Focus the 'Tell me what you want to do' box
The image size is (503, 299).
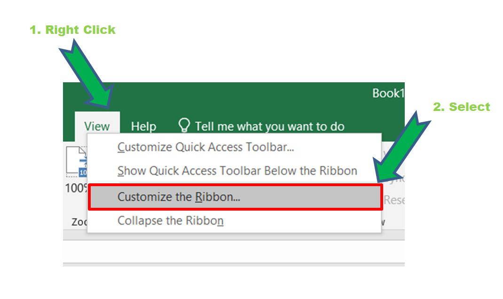(x=269, y=126)
